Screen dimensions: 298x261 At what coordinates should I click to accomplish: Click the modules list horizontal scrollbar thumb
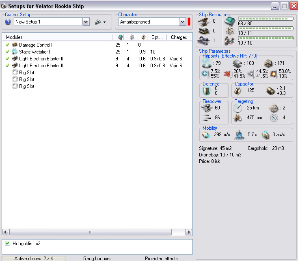point(91,232)
